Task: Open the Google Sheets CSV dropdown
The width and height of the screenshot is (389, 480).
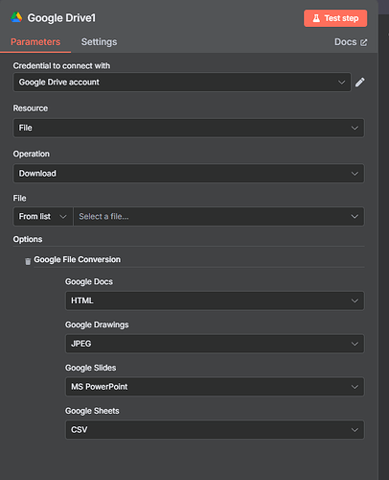Action: [x=215, y=430]
